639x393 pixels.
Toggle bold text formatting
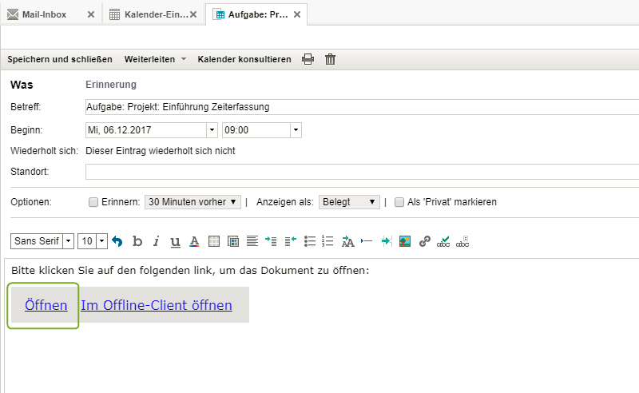pos(137,241)
